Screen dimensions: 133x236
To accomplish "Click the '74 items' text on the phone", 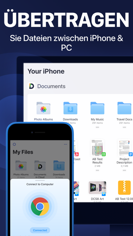I will (59, 177).
